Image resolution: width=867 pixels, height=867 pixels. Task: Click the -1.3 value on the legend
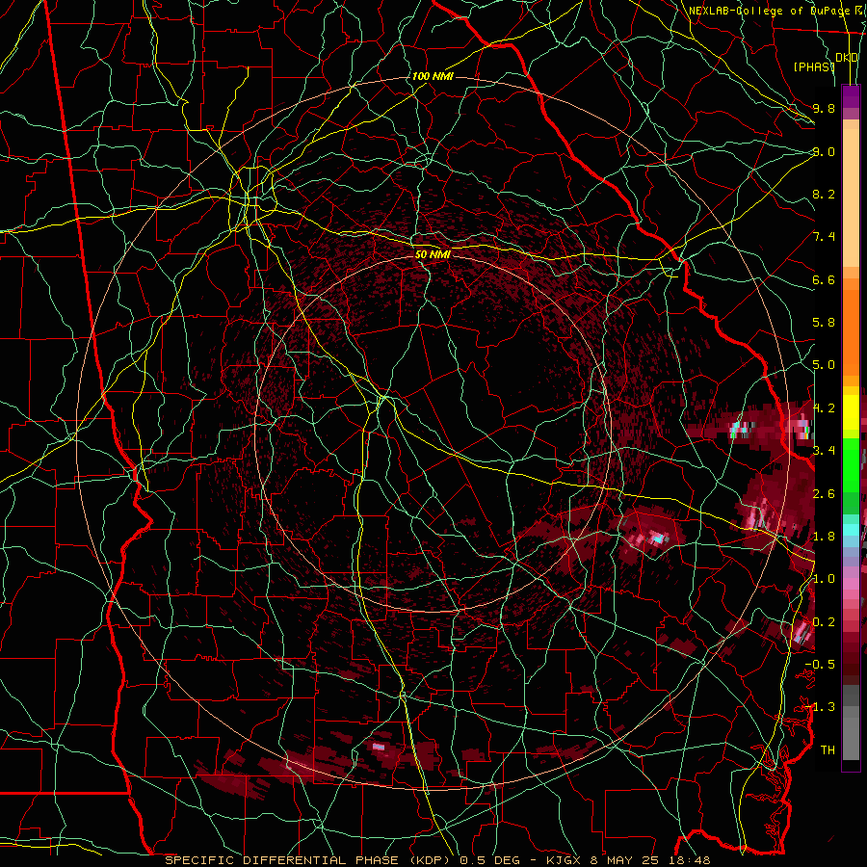point(820,707)
